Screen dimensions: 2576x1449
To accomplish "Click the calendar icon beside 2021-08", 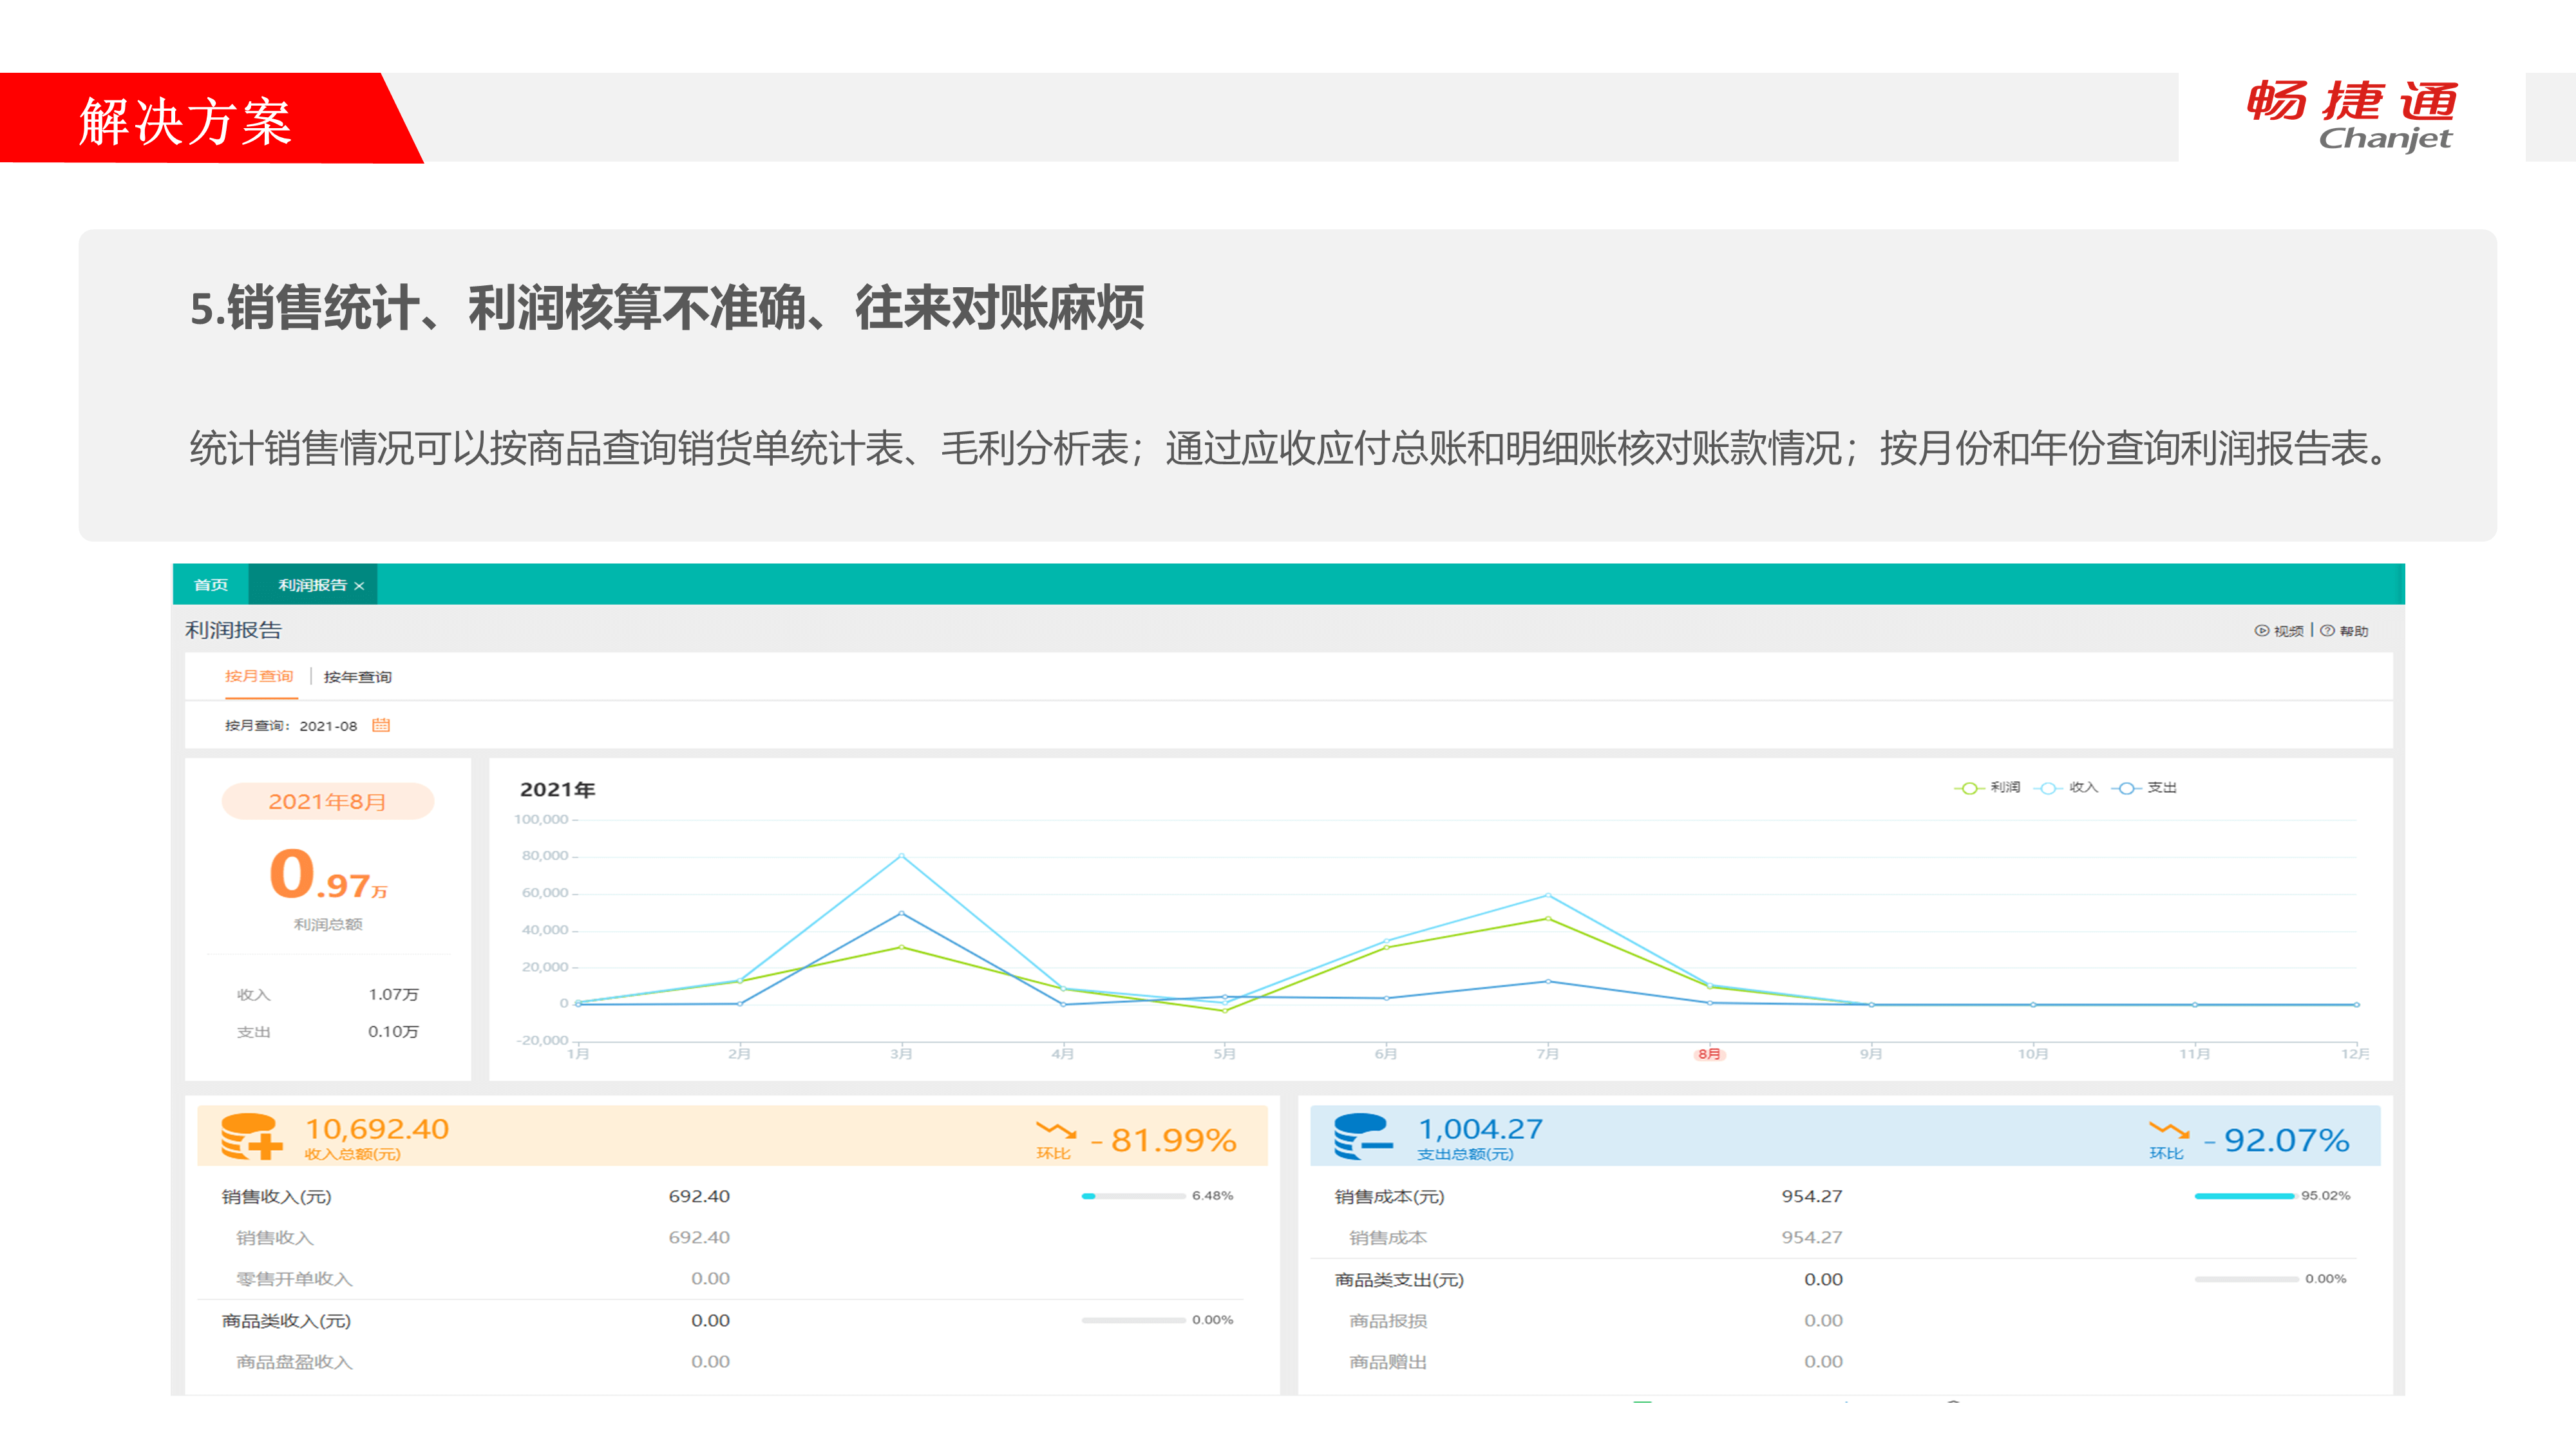I will click(x=381, y=725).
